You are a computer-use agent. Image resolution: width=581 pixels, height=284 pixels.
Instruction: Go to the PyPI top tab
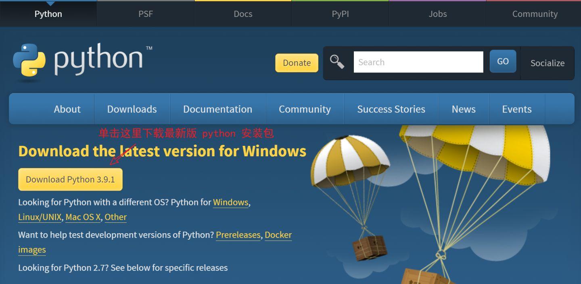340,14
